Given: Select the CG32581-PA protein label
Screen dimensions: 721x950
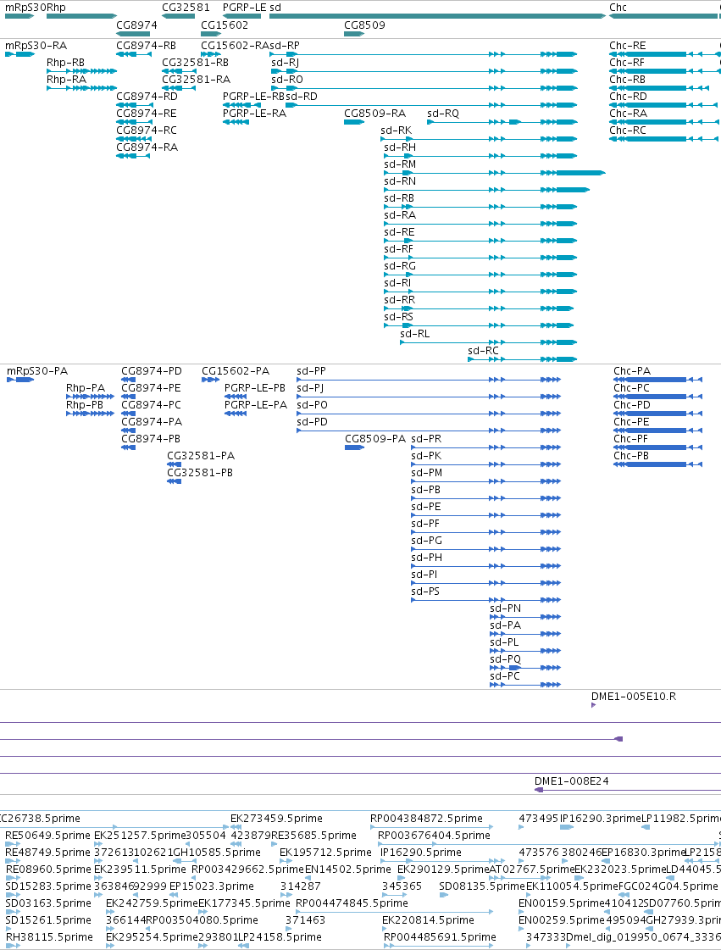Looking at the screenshot, I should (201, 456).
